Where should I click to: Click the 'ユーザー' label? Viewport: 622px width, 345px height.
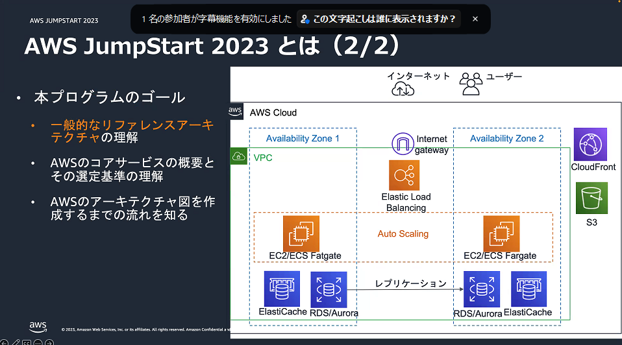[x=504, y=77]
